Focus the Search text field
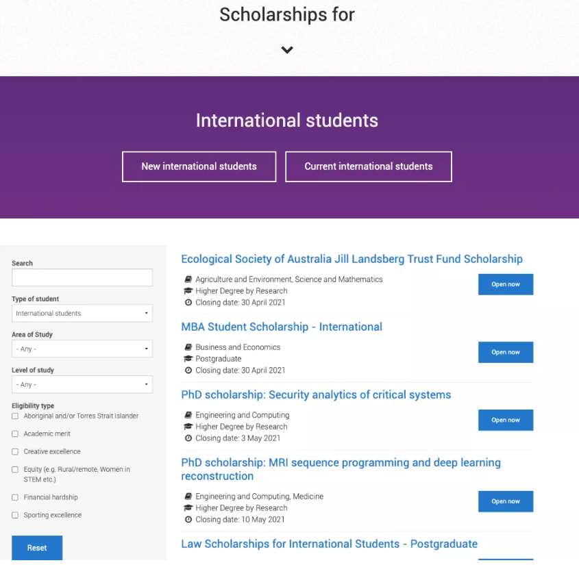 click(82, 277)
